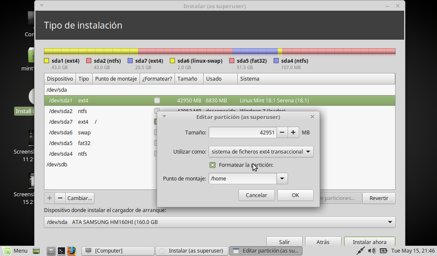Add a new partition with plus icon

[50, 198]
